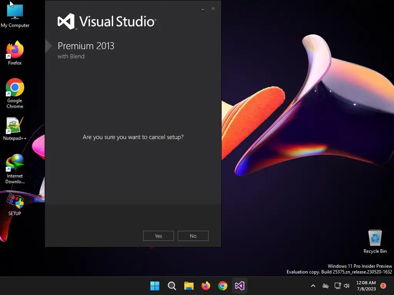Open the Windows Start menu
Viewport: 394px width, 295px height.
(x=155, y=286)
